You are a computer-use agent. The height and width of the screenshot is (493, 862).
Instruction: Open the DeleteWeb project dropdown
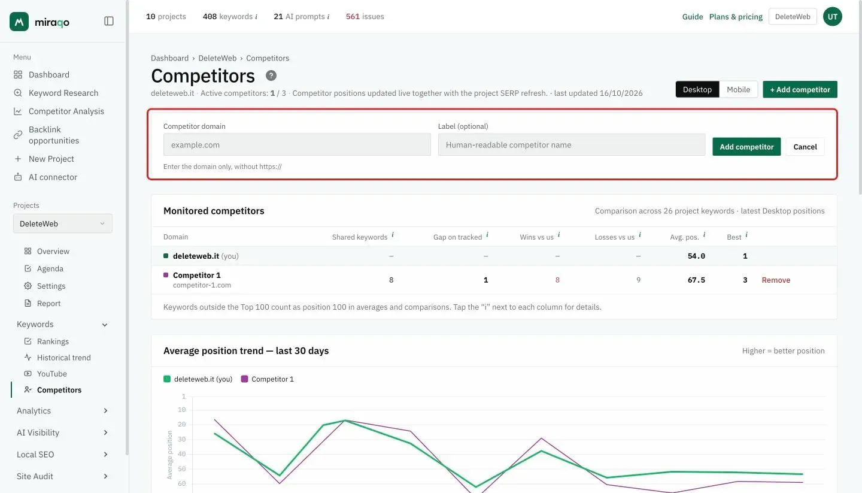click(x=63, y=223)
